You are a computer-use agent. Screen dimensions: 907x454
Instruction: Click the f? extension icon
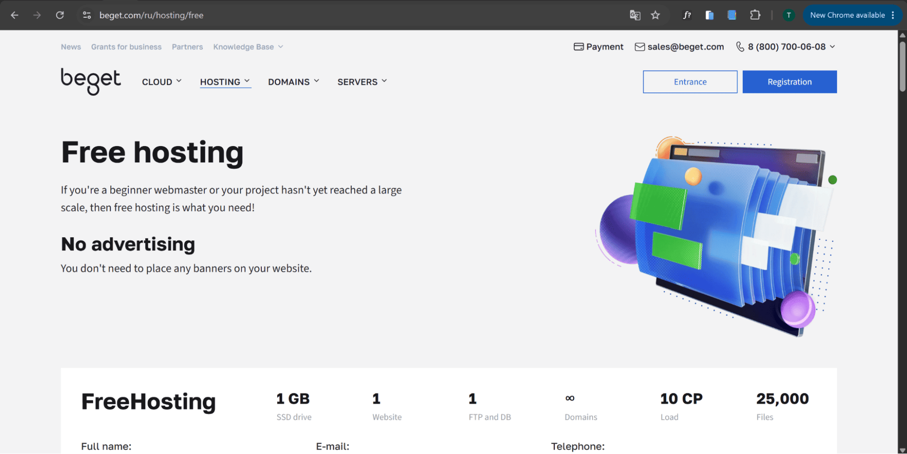click(x=687, y=15)
